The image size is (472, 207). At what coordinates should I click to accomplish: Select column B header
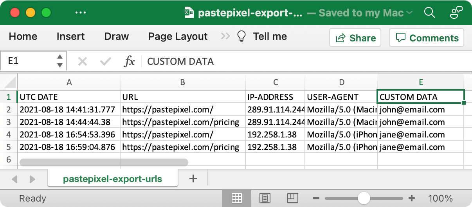pyautogui.click(x=183, y=82)
